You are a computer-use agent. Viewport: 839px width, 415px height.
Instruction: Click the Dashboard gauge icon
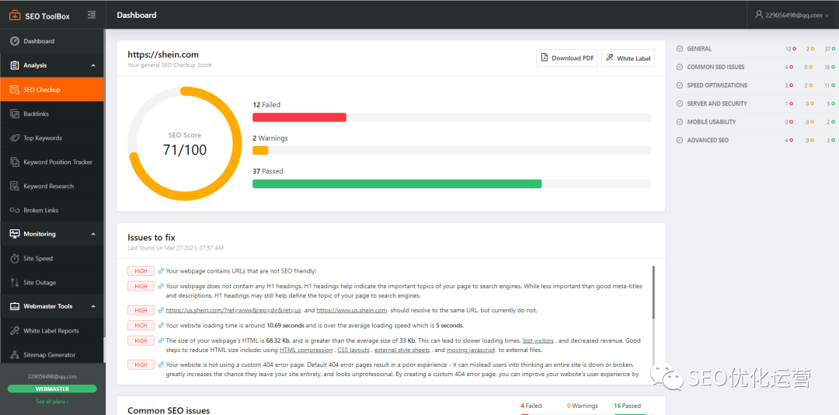click(15, 41)
